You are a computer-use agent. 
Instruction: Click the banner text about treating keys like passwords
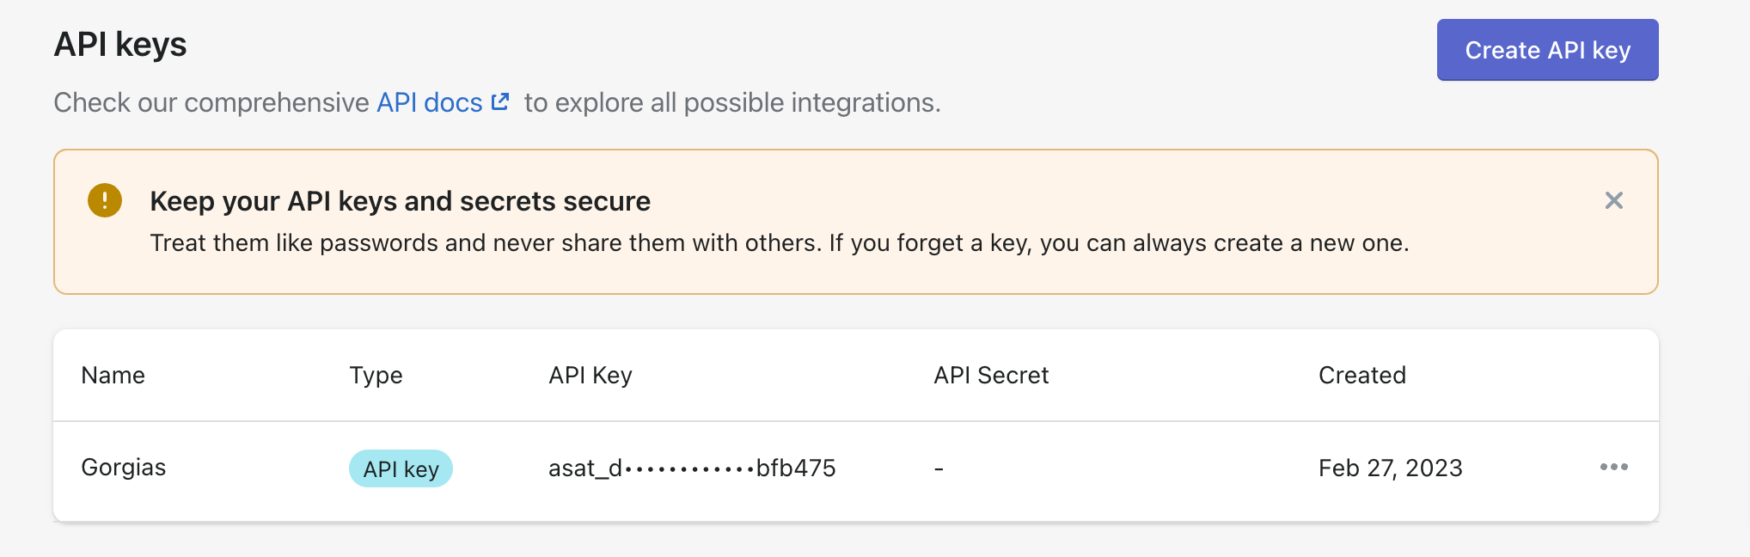tap(780, 243)
